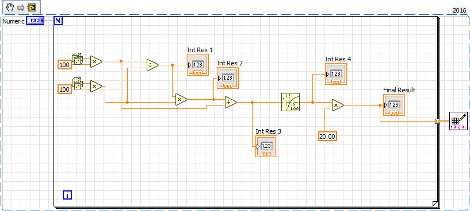Select the multiply node after upper dice
The image size is (470, 211).
point(96,61)
